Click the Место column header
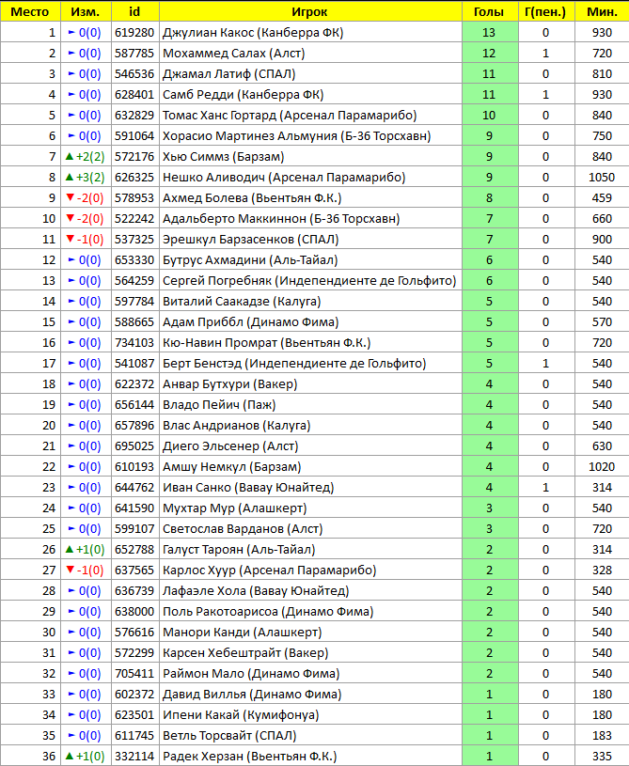The width and height of the screenshot is (629, 766). click(x=30, y=11)
